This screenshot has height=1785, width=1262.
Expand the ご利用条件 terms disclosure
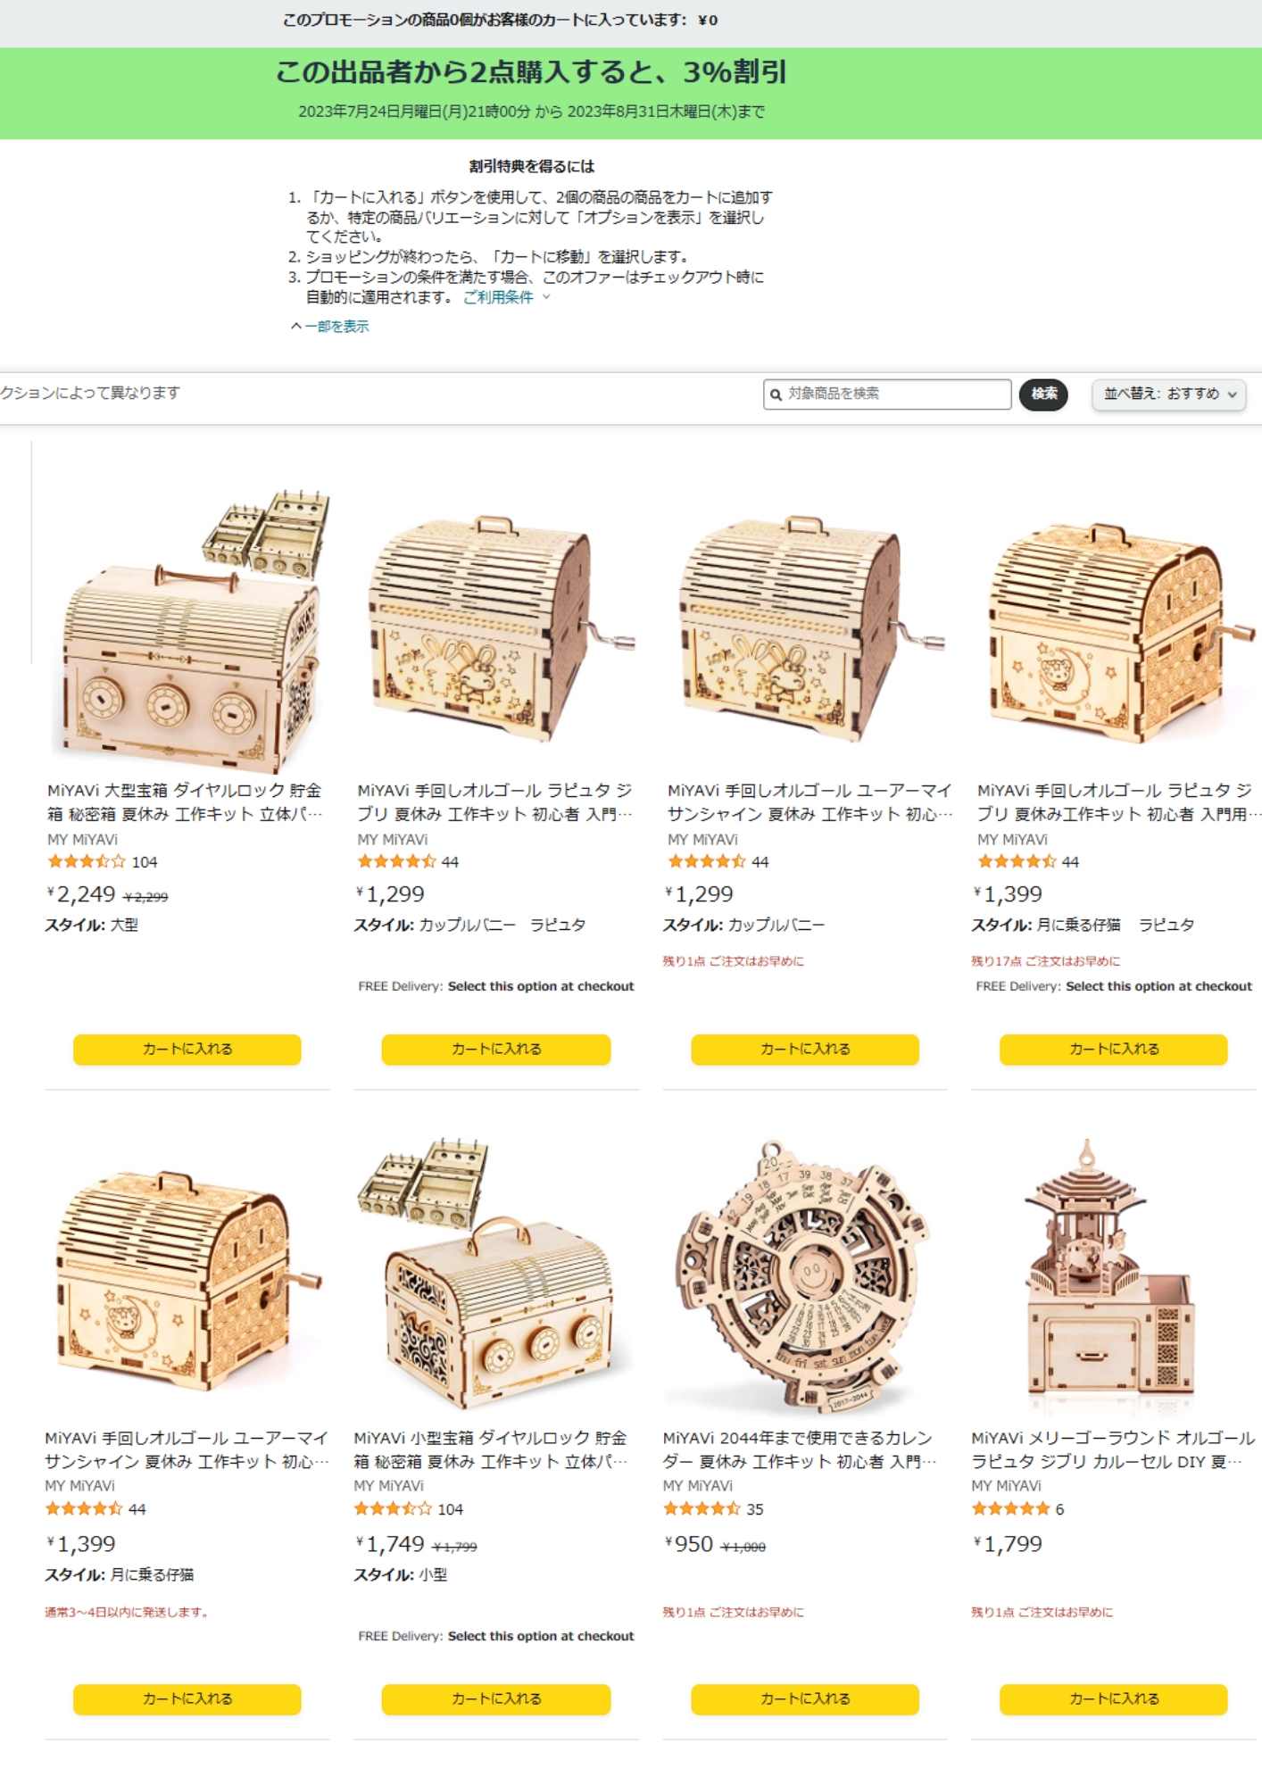506,297
